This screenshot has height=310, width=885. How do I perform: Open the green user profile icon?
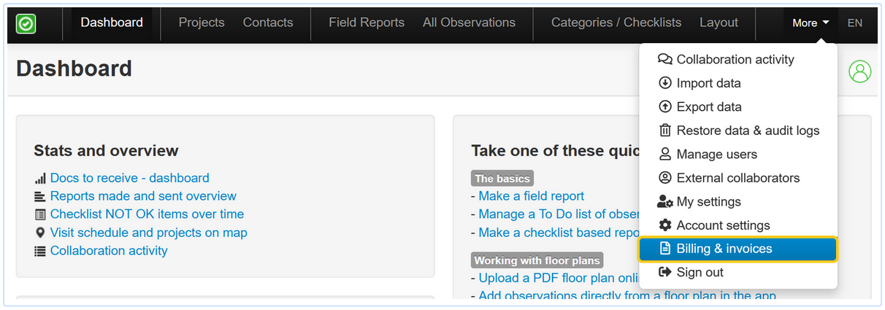[x=860, y=71]
